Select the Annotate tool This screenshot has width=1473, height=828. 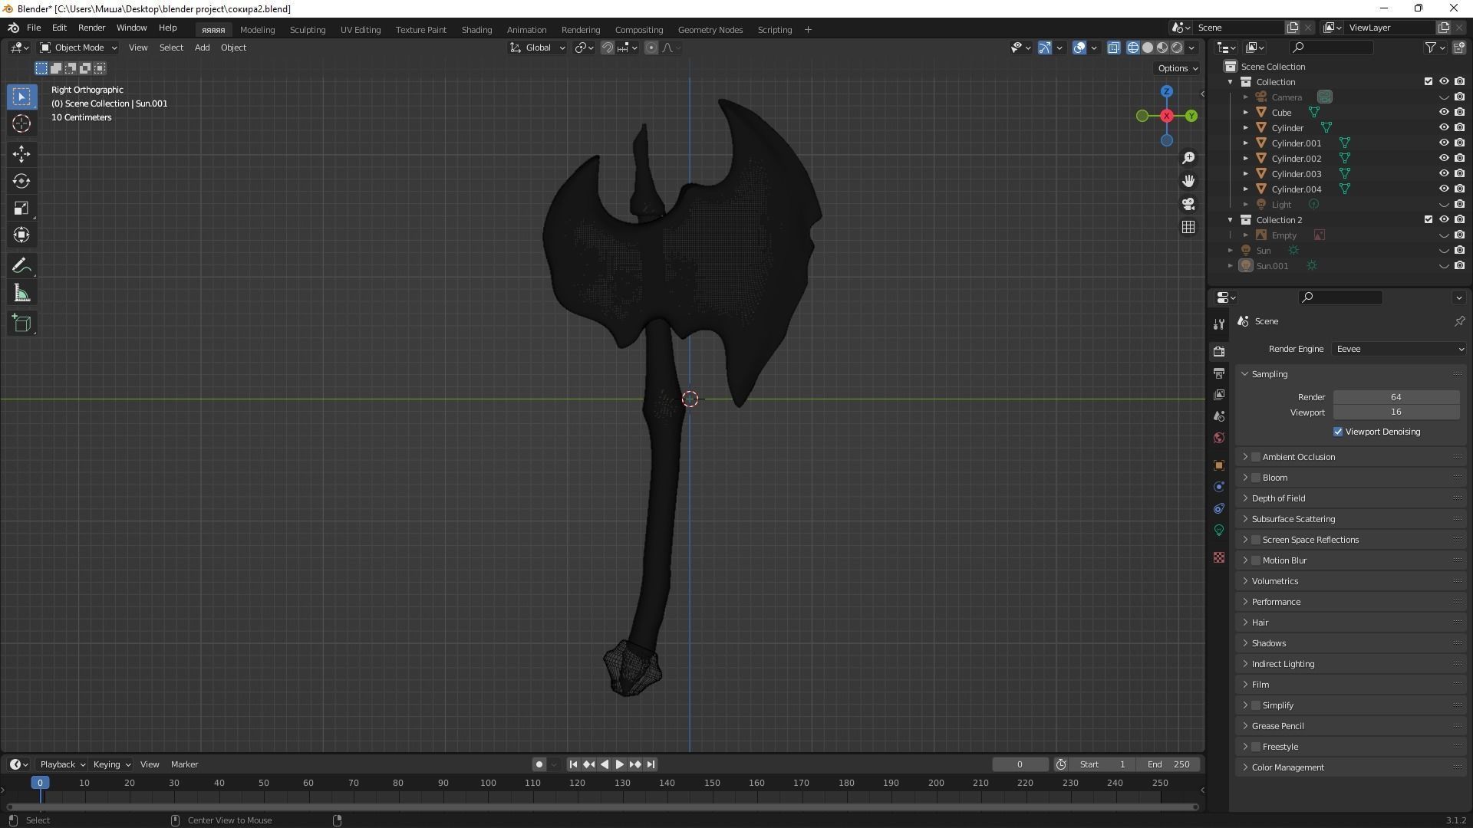pyautogui.click(x=21, y=264)
